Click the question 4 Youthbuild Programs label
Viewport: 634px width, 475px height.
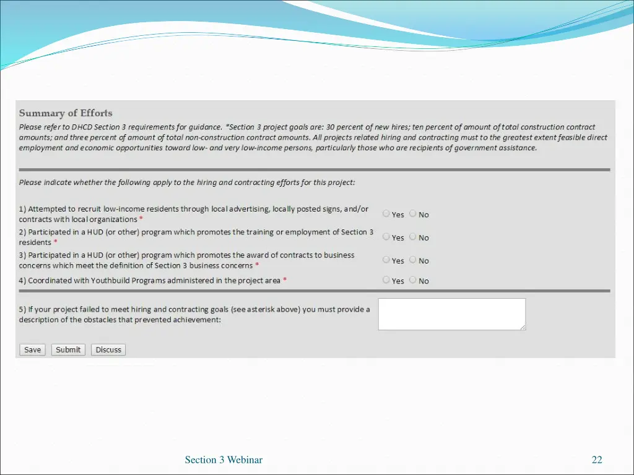click(152, 280)
